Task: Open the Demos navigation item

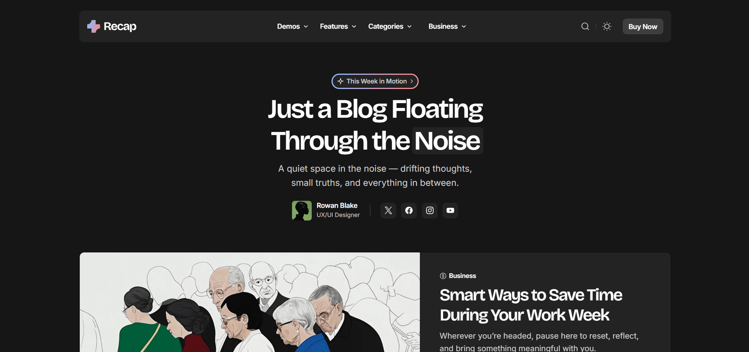Action: click(288, 26)
